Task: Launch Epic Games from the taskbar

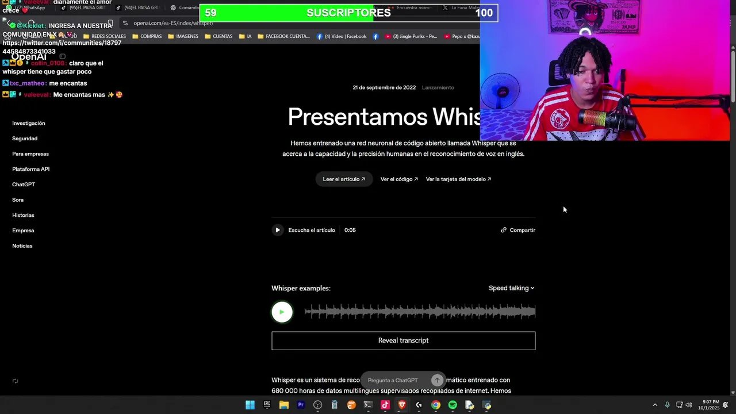Action: pos(267,405)
